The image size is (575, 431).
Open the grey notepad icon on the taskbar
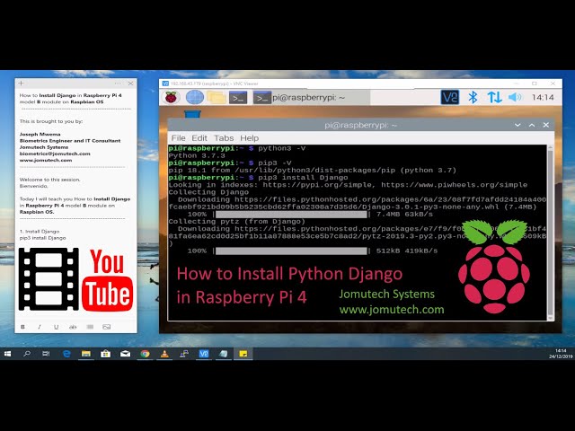tap(224, 354)
